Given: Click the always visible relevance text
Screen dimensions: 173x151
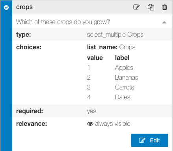Looking at the screenshot, I should (x=113, y=124).
